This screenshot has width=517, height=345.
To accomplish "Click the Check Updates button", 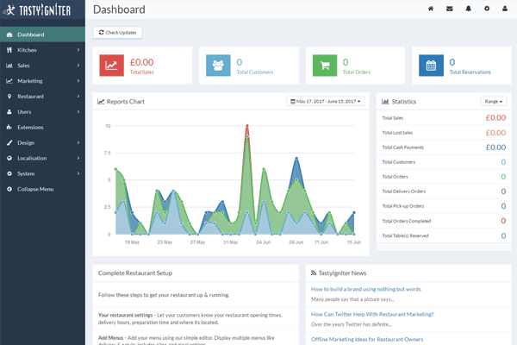I will 117,32.
